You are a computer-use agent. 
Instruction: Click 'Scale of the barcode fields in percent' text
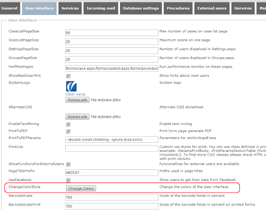click(x=192, y=195)
